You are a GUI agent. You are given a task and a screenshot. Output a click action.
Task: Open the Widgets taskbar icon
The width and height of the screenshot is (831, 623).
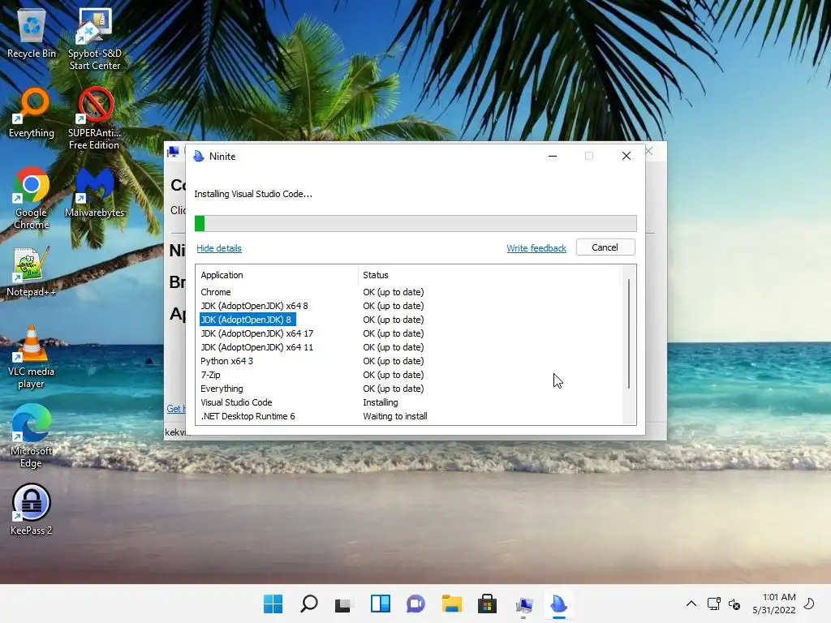380,604
